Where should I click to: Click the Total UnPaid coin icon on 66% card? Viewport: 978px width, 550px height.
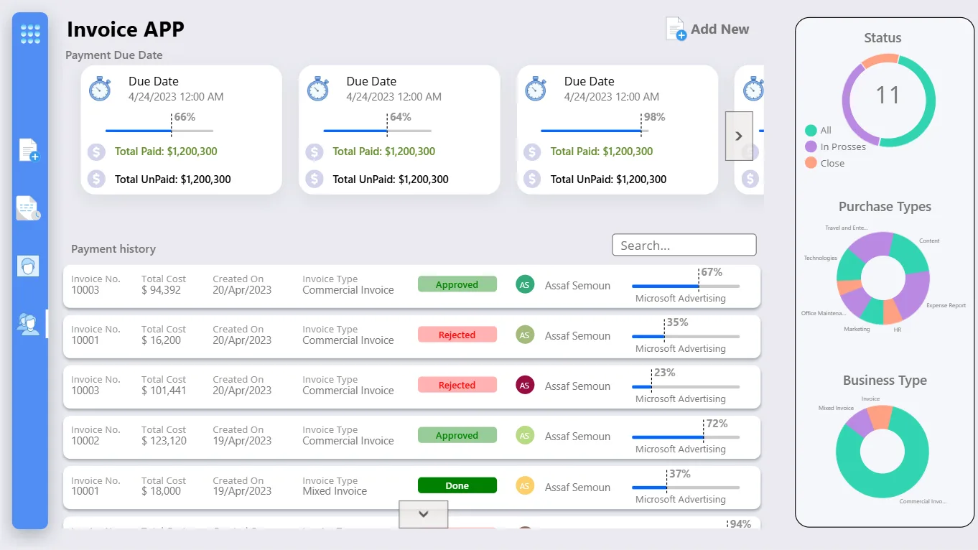pyautogui.click(x=97, y=179)
